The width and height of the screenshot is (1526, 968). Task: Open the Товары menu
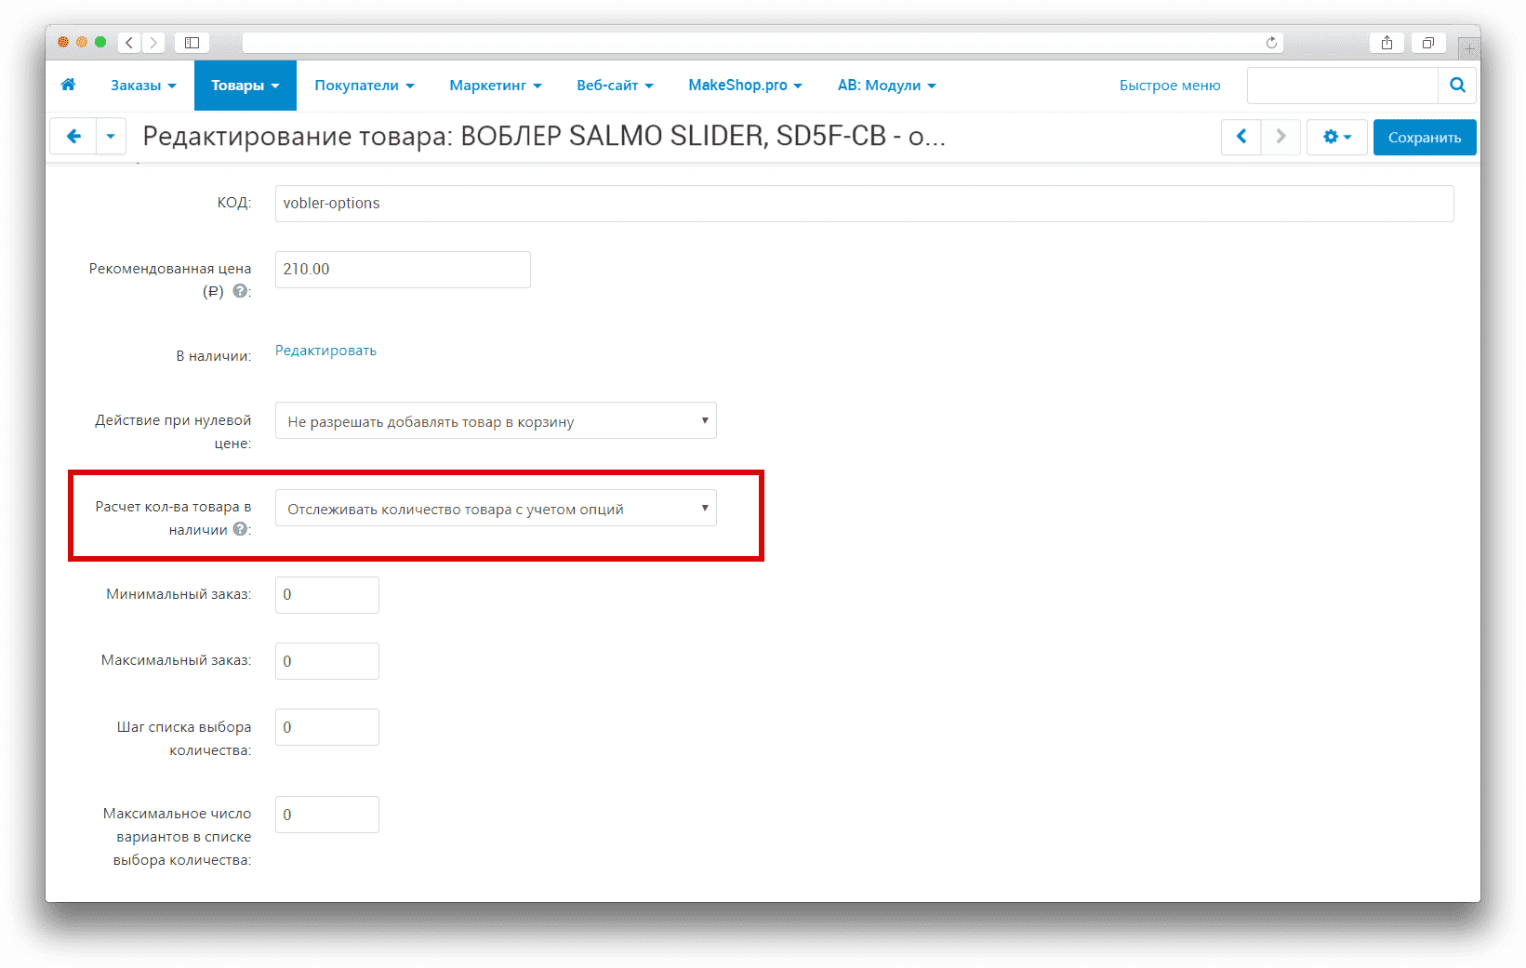coord(245,86)
